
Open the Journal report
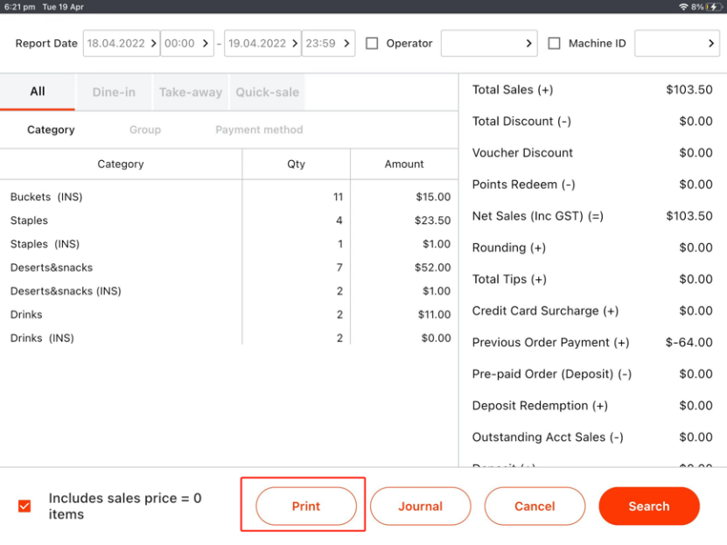[x=420, y=506]
